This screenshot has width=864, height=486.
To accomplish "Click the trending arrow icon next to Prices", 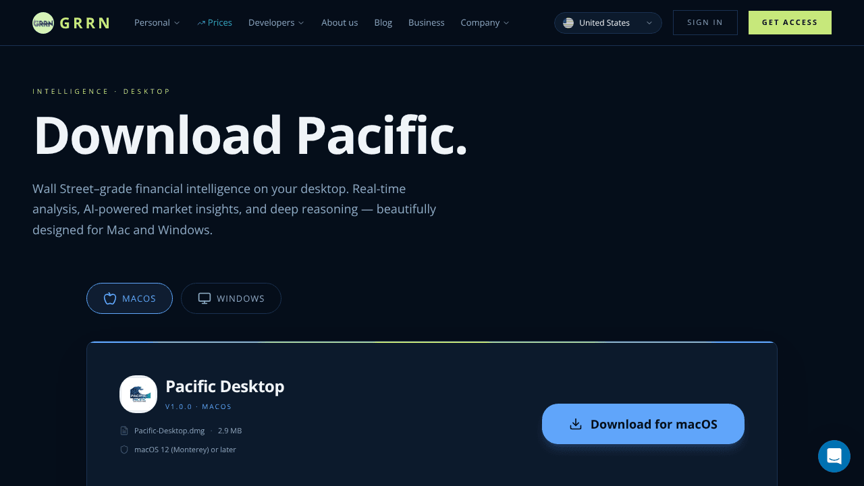I will click(201, 23).
